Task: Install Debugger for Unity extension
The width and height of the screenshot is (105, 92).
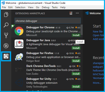Action: 76,87
